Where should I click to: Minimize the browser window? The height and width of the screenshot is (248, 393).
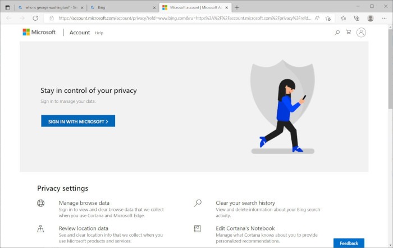(x=358, y=6)
